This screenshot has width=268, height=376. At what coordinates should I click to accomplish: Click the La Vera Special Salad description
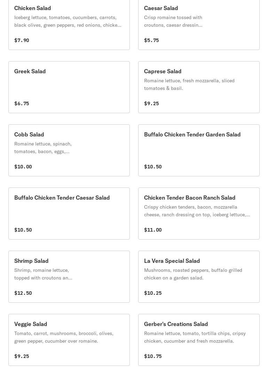(193, 274)
